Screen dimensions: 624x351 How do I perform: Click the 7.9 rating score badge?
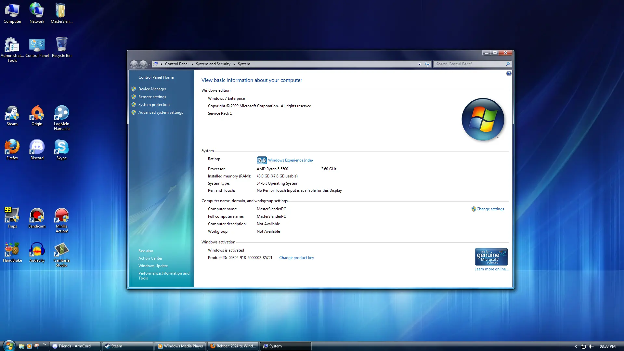pos(262,160)
